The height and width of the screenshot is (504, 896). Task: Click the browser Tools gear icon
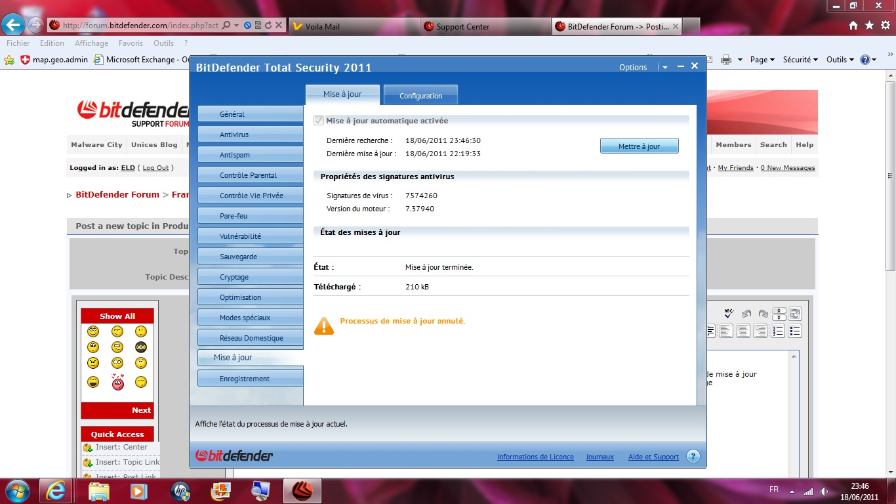(885, 26)
